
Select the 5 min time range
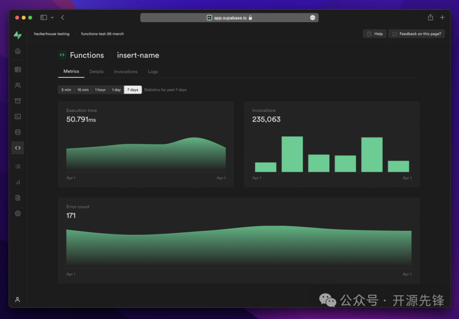[x=66, y=90]
